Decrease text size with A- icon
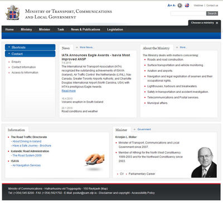The height and width of the screenshot is (203, 223). pos(174,6)
